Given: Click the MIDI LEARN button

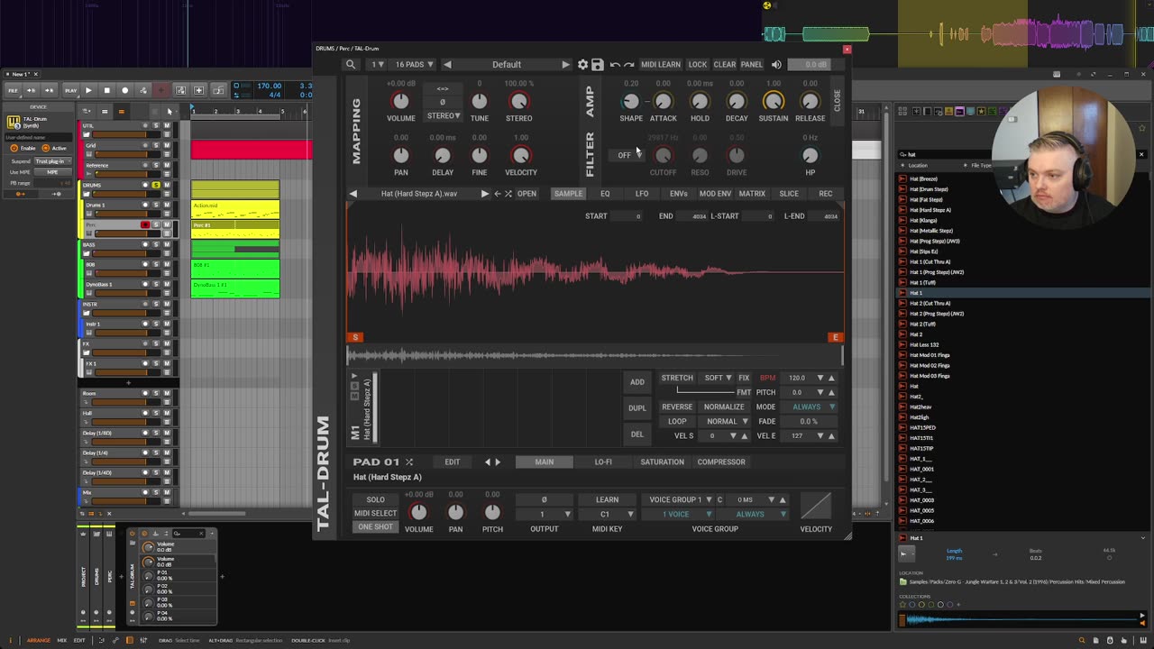Looking at the screenshot, I should 661,65.
